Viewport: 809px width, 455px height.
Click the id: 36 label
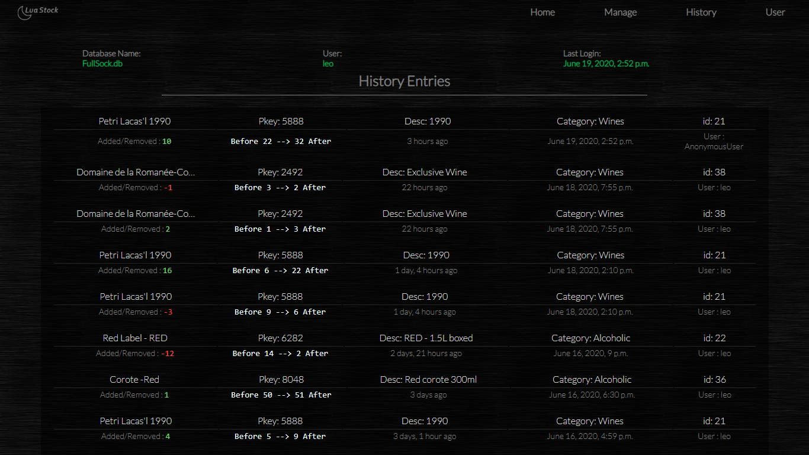click(x=714, y=380)
